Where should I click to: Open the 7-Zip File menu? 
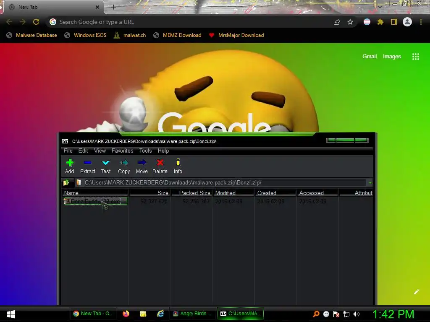(x=68, y=151)
